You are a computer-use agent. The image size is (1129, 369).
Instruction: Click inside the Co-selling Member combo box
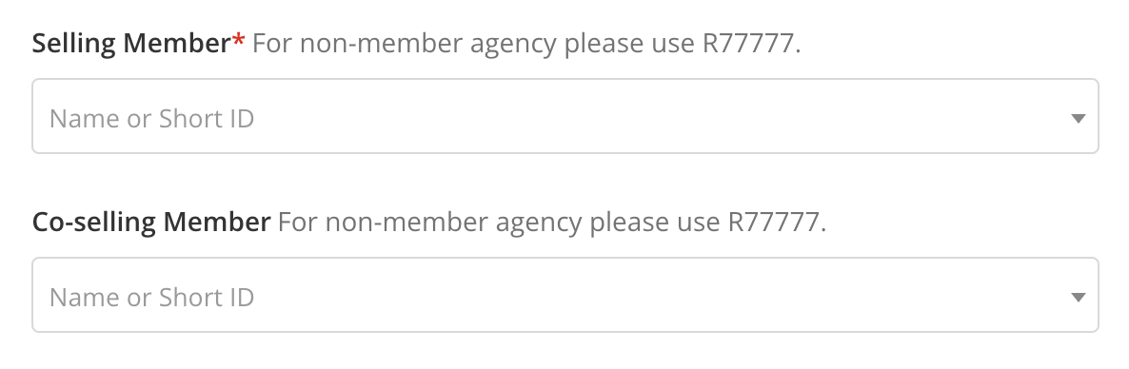[x=565, y=294]
